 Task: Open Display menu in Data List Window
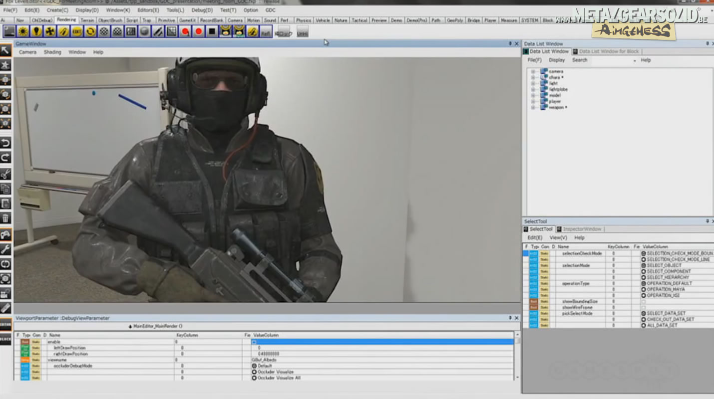point(557,60)
